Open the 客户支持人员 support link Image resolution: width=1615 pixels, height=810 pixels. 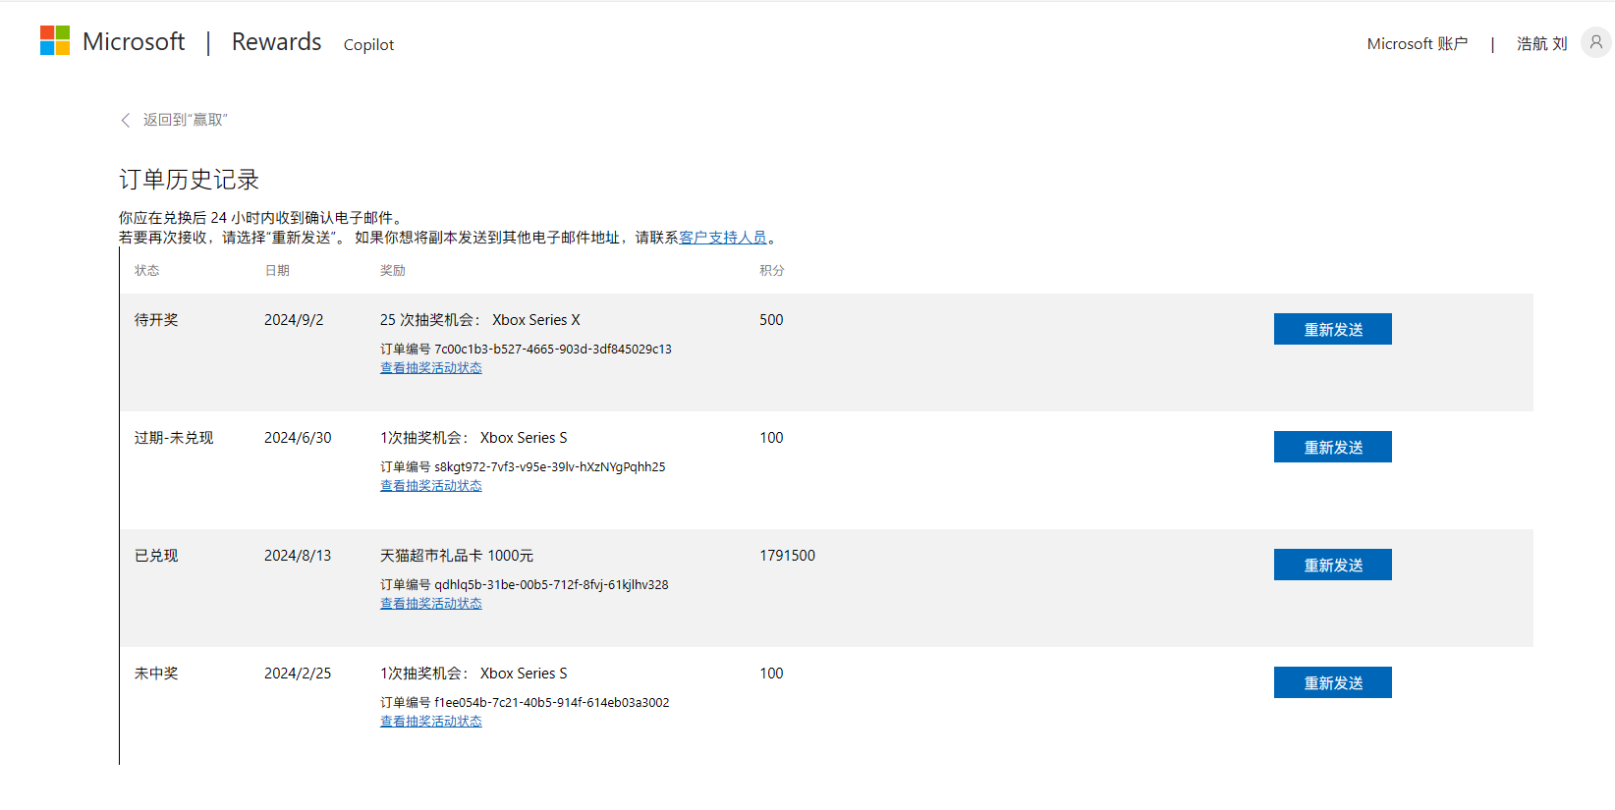tap(723, 238)
